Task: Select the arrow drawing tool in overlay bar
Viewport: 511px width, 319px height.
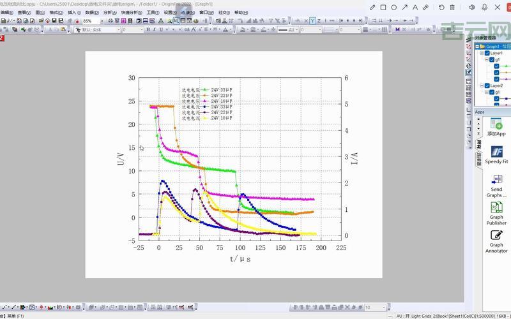Action: tap(404, 7)
